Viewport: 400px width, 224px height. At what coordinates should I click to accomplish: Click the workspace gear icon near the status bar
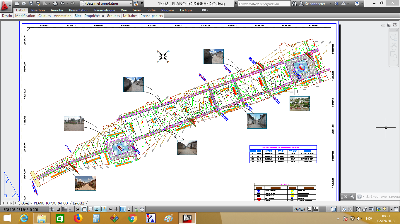[358, 209]
